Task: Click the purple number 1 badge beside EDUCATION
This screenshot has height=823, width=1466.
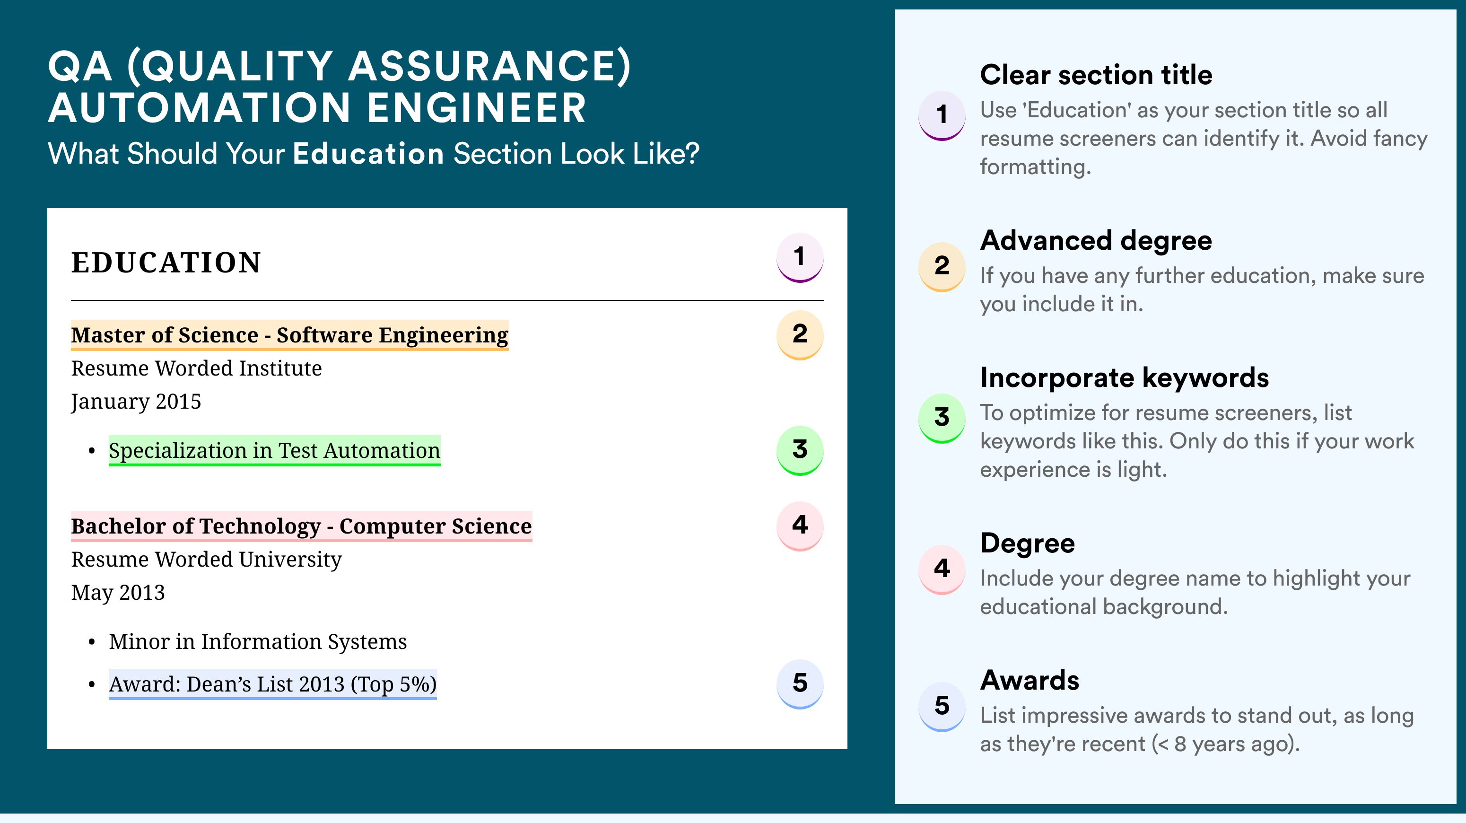Action: tap(800, 257)
